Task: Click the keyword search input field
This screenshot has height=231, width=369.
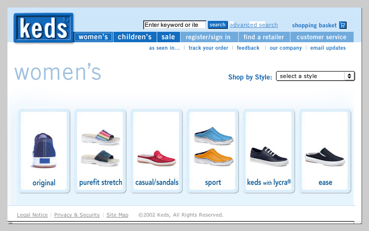Action: click(x=175, y=25)
